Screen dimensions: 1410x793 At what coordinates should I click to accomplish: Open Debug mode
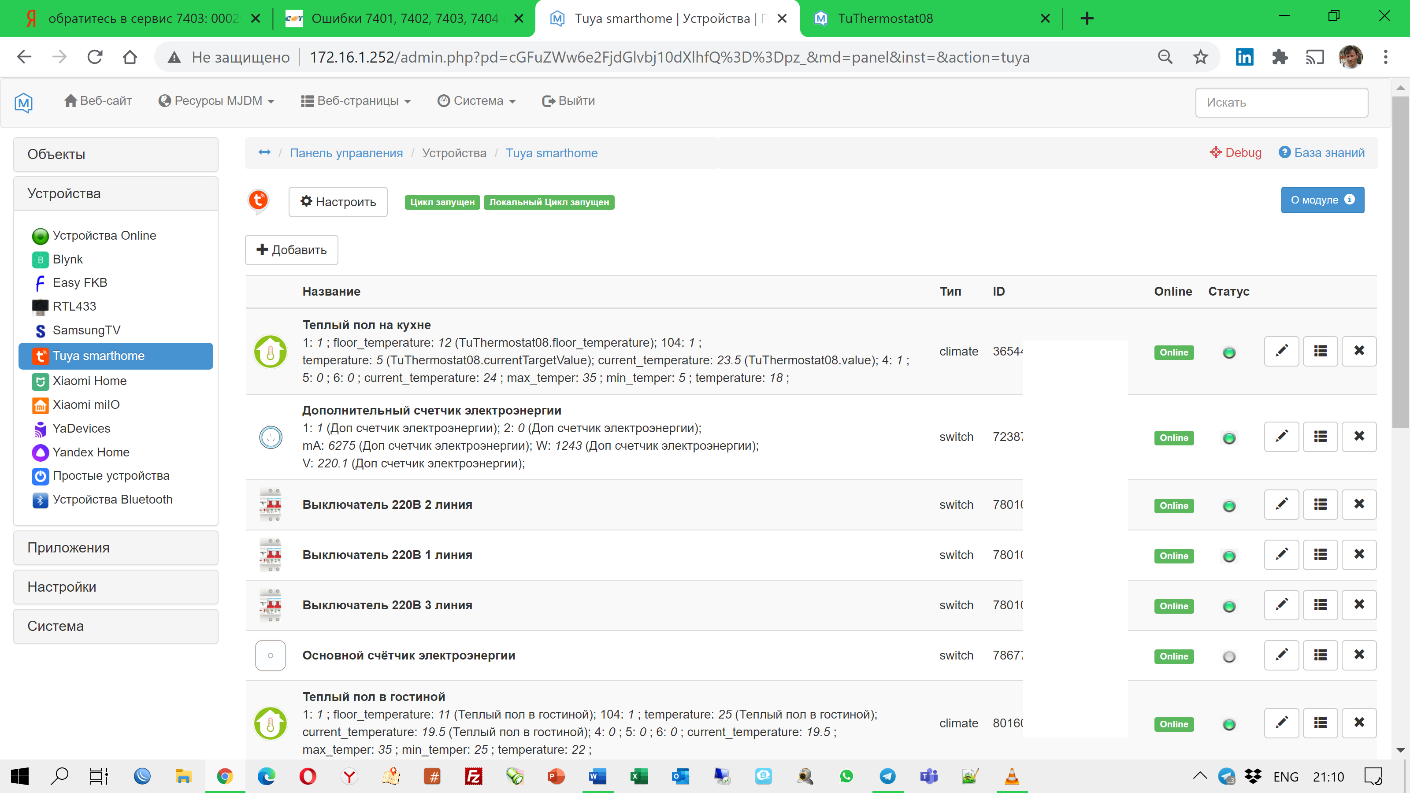pyautogui.click(x=1235, y=153)
